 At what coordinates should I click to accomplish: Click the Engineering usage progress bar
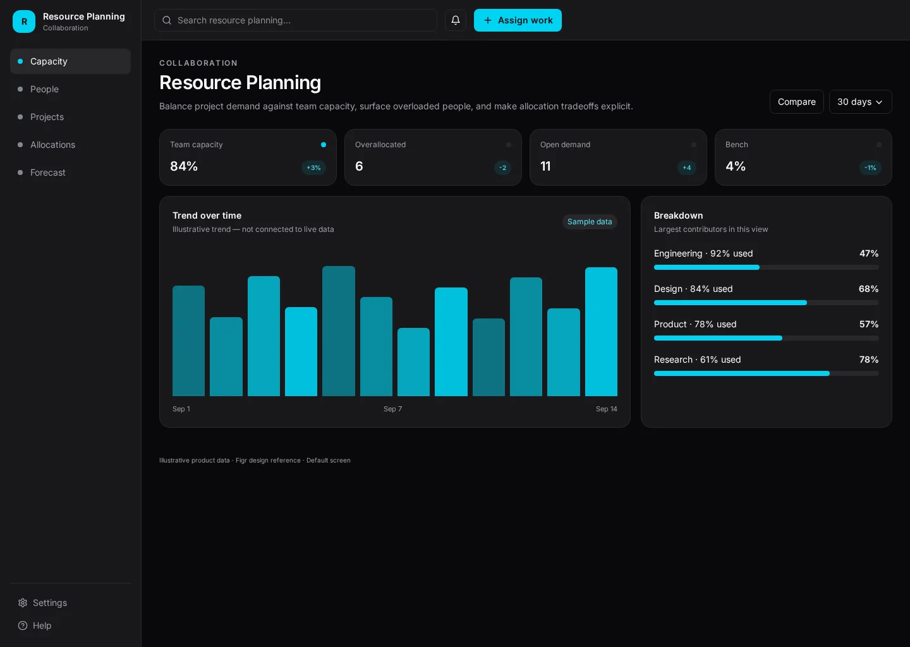click(x=766, y=267)
